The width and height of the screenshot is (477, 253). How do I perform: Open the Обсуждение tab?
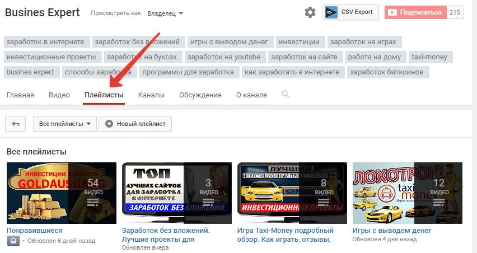[x=200, y=95]
